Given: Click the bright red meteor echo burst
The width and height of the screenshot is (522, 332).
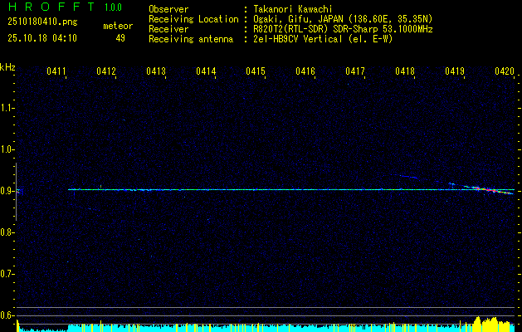Looking at the screenshot, I should [488, 189].
